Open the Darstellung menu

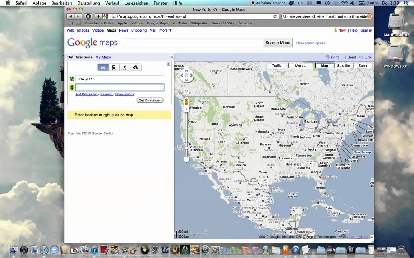tap(88, 3)
